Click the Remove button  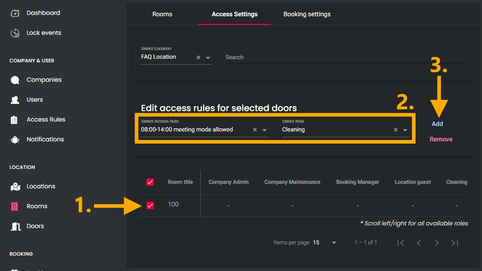tap(441, 139)
